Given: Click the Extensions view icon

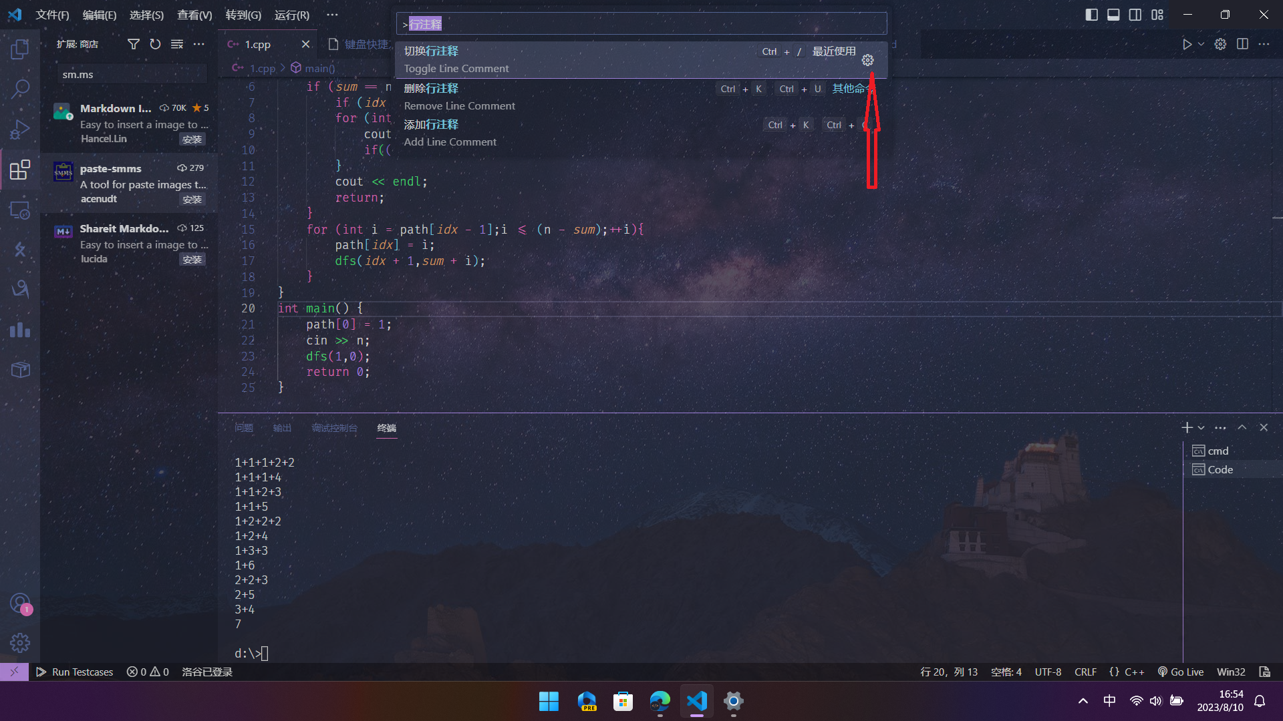Looking at the screenshot, I should [x=20, y=170].
